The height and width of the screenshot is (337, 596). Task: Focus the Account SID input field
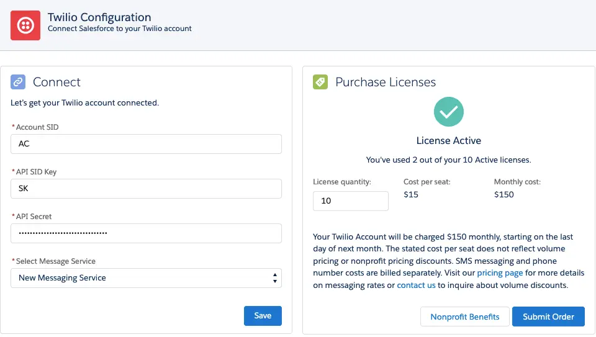pyautogui.click(x=146, y=144)
